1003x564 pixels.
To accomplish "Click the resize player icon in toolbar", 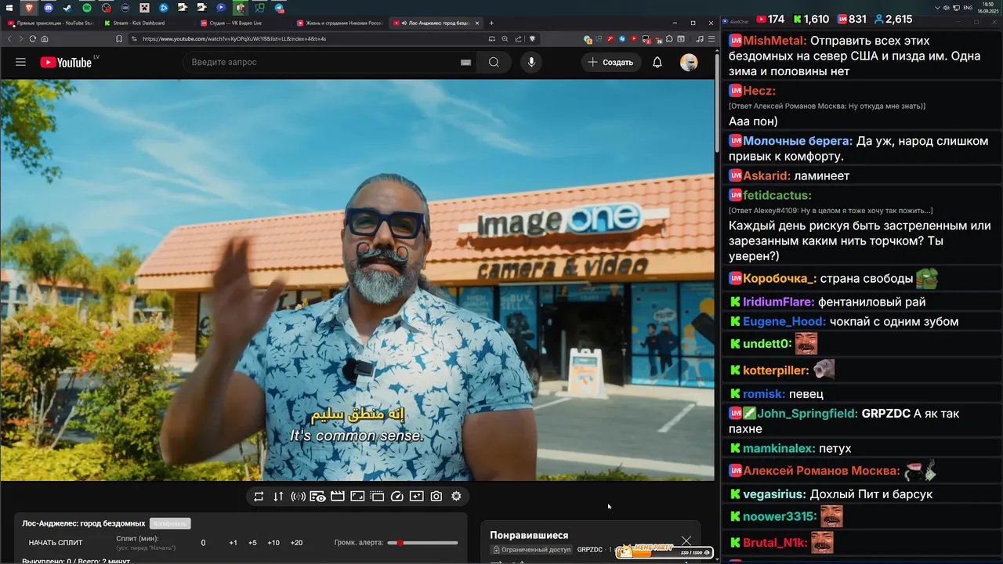I will tap(357, 496).
